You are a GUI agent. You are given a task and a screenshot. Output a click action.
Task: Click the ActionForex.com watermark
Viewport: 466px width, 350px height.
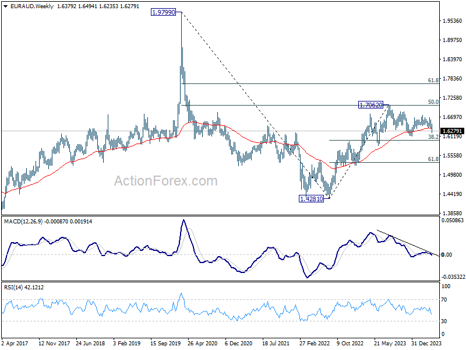[166, 181]
